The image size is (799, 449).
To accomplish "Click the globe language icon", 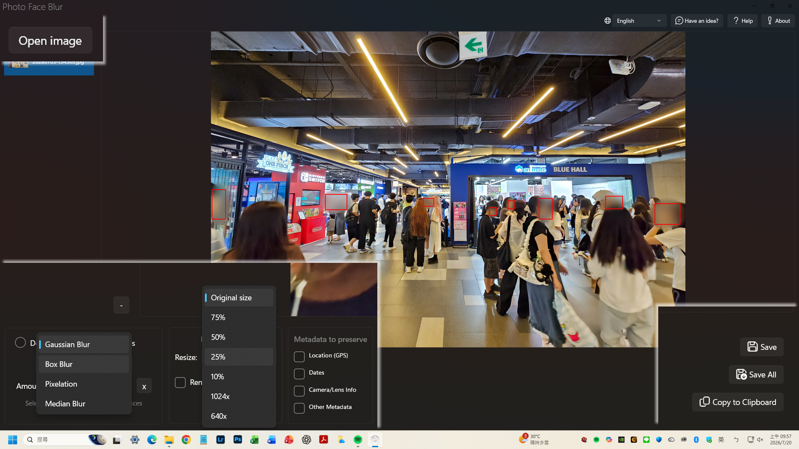I will pyautogui.click(x=607, y=21).
